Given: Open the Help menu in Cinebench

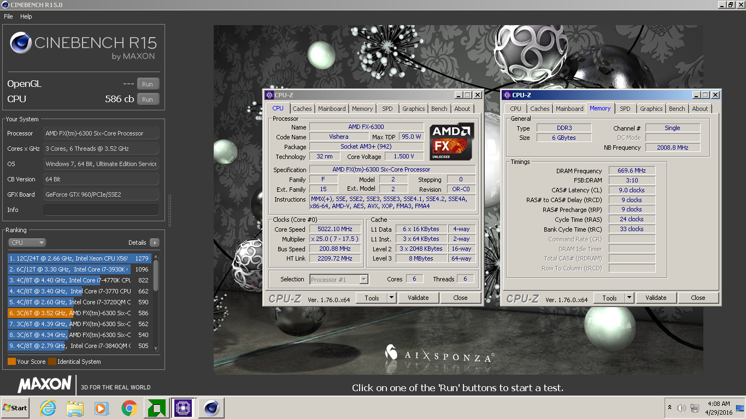Looking at the screenshot, I should tap(26, 16).
